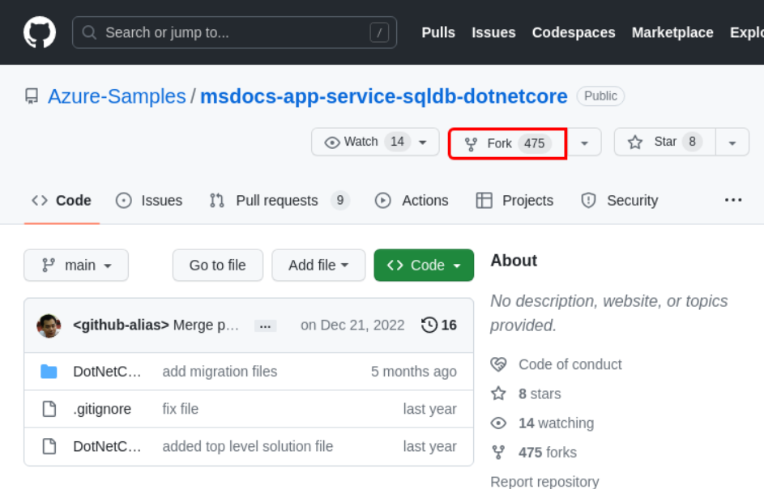Click the pull request count badge 9
The width and height of the screenshot is (764, 489).
(x=340, y=200)
